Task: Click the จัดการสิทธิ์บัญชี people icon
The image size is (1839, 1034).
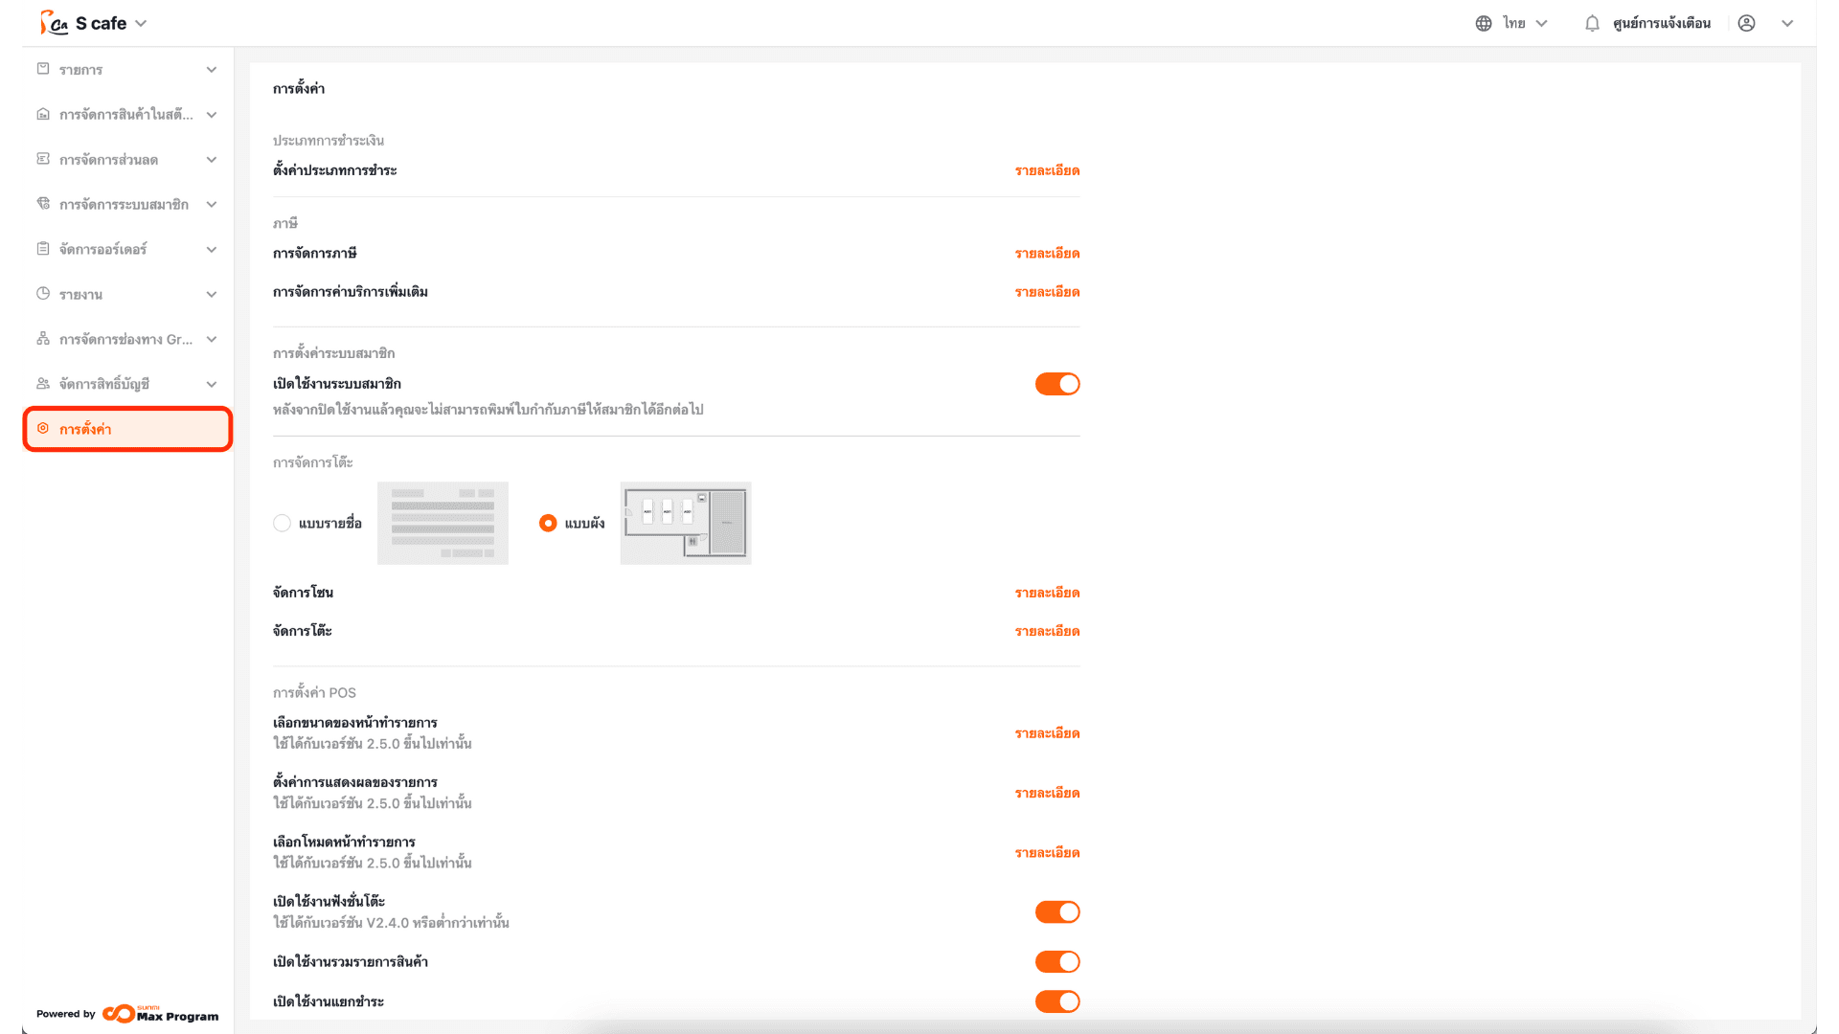Action: [x=43, y=383]
